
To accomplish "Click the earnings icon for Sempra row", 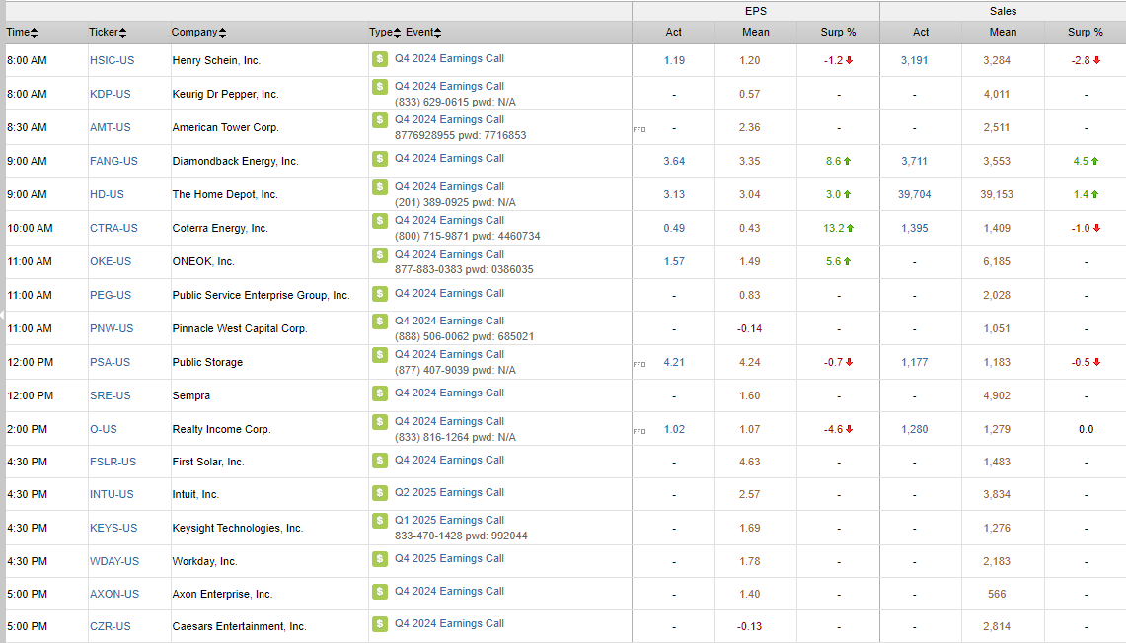I will (x=380, y=393).
